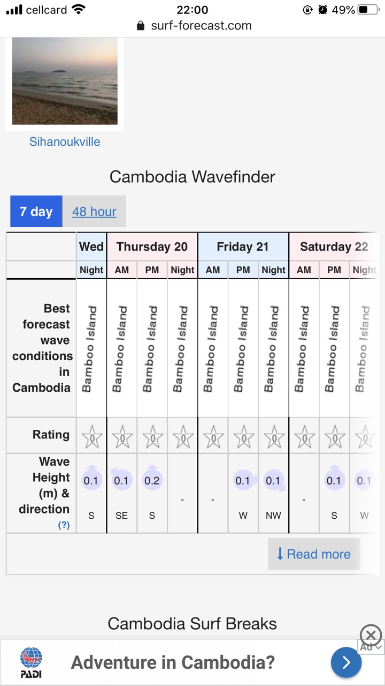Screen dimensions: 385x686
Task: Click the PADI logo in the ad banner
Action: click(31, 663)
